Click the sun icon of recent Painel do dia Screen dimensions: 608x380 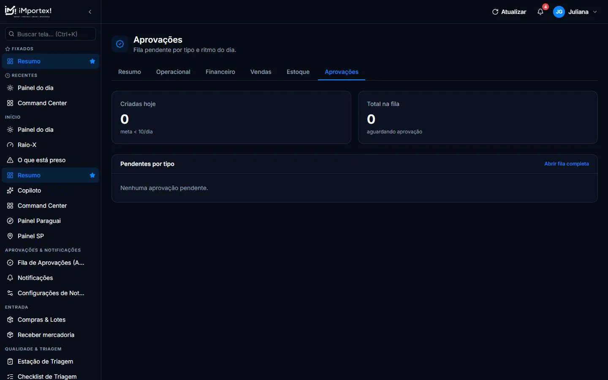(10, 88)
